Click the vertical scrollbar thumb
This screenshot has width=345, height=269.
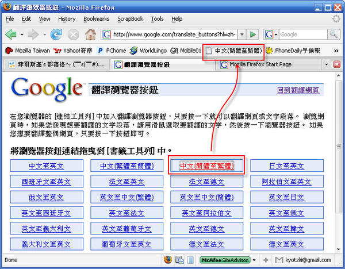click(339, 146)
